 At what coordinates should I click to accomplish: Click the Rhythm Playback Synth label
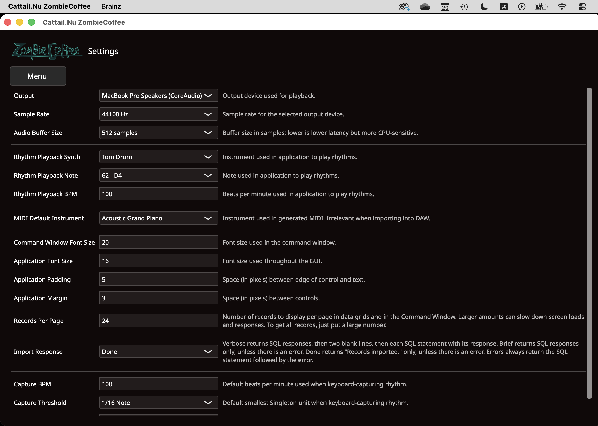tap(47, 157)
